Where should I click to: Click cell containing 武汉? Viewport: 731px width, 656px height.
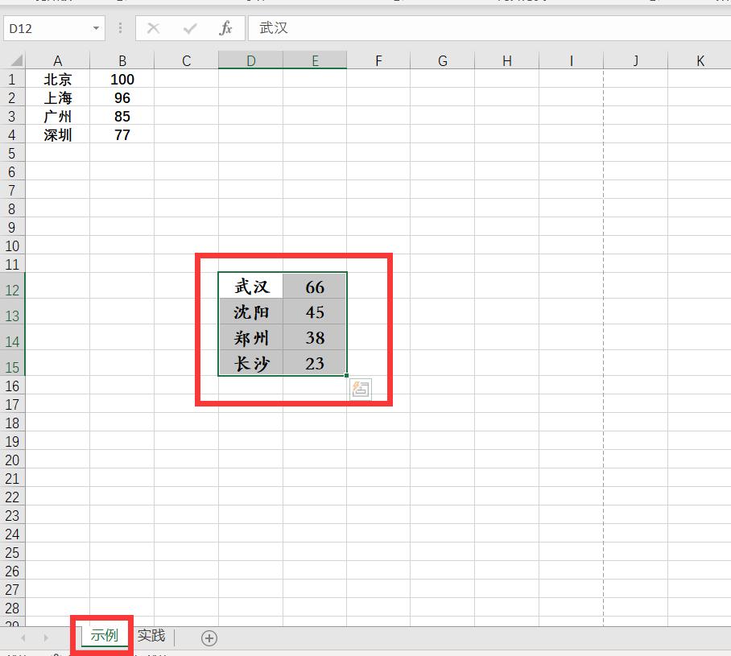[x=251, y=287]
